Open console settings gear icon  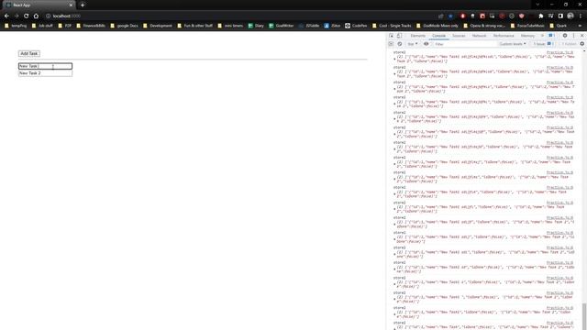(x=582, y=44)
